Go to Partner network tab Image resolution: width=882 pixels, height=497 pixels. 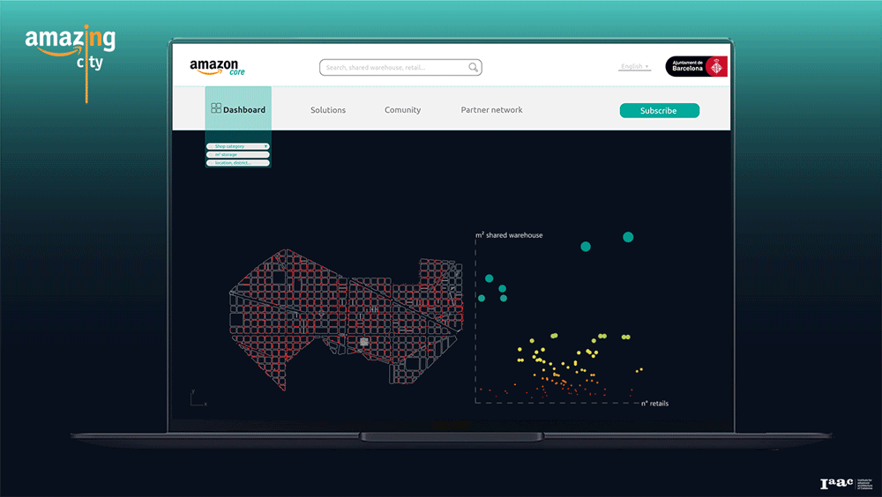point(491,110)
